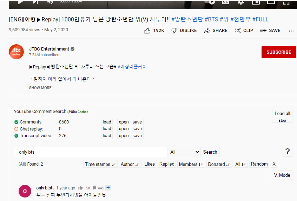Expand the All filter dropdown next to Search

pyautogui.click(x=184, y=152)
